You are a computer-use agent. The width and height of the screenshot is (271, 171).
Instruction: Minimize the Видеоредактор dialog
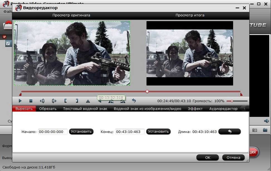(237, 8)
